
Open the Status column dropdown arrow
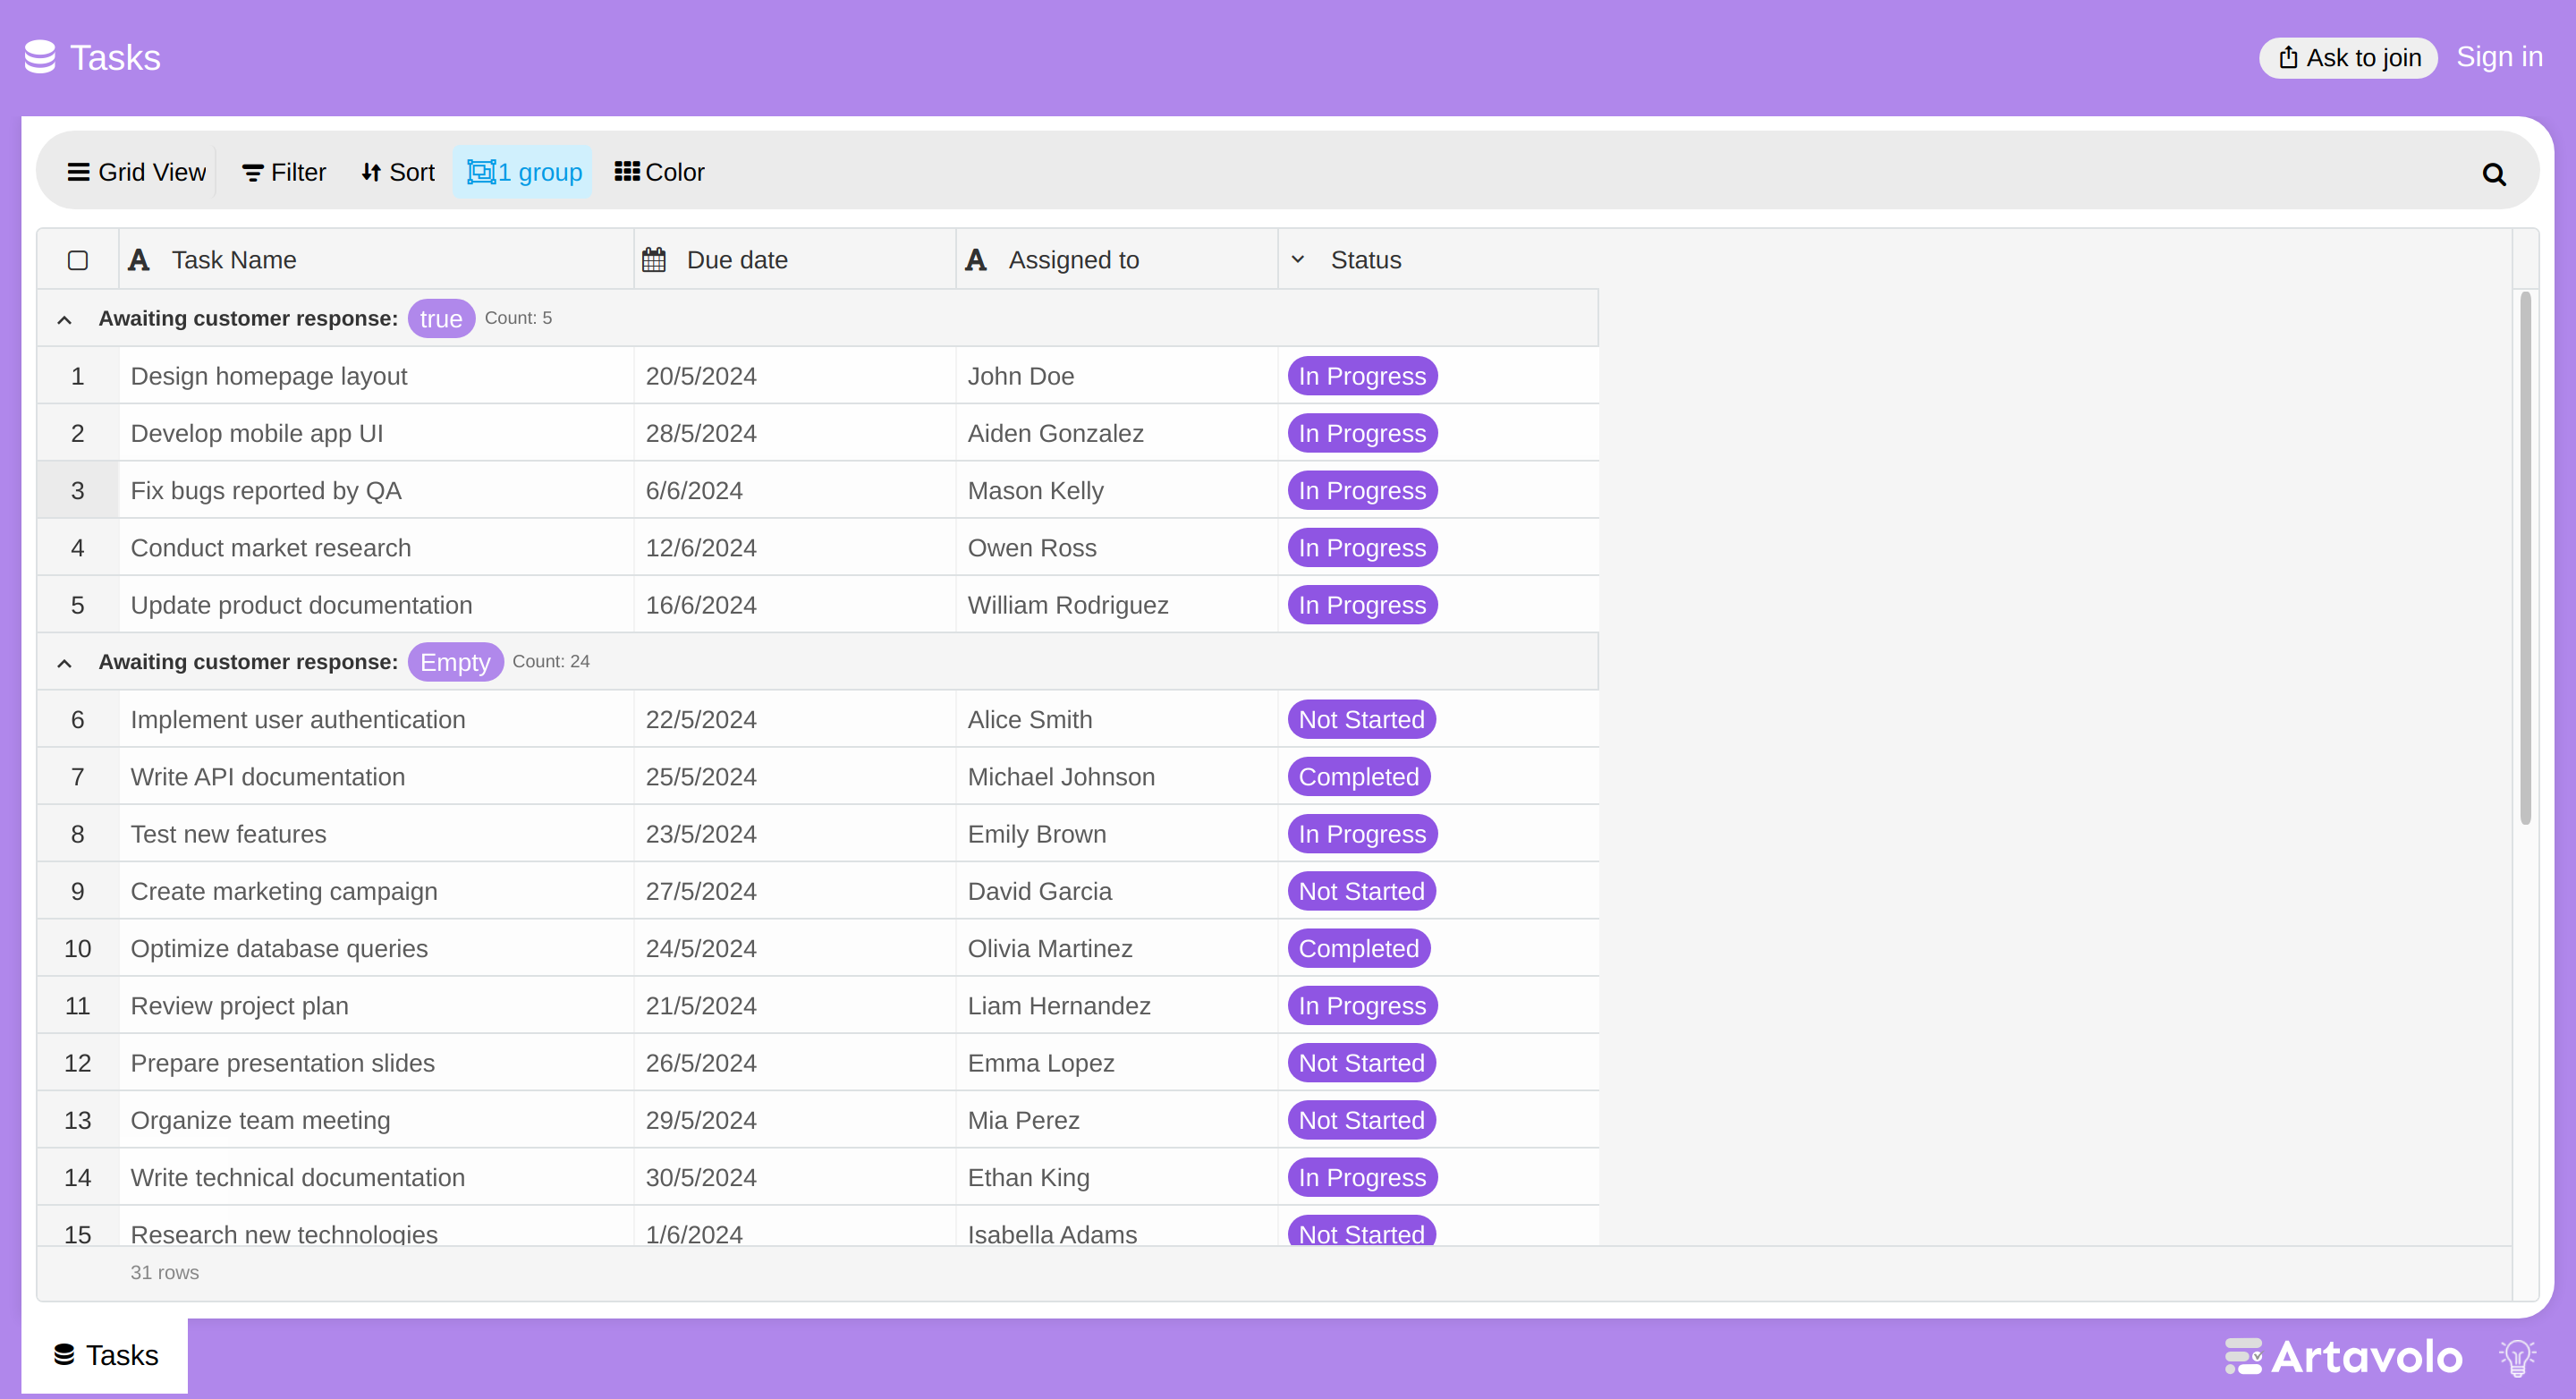[x=1298, y=260]
